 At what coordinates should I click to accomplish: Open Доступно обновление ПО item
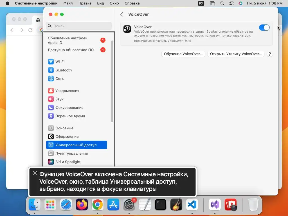pos(76,50)
